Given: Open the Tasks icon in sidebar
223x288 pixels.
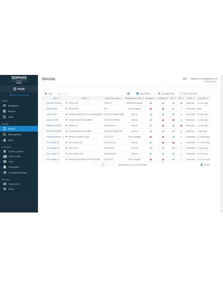Looking at the screenshot, I should pos(5,117).
